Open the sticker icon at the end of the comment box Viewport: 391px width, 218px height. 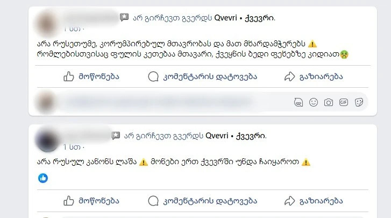pyautogui.click(x=359, y=102)
